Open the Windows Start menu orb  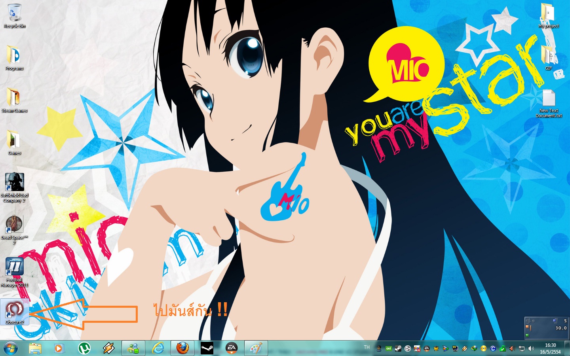tap(11, 348)
